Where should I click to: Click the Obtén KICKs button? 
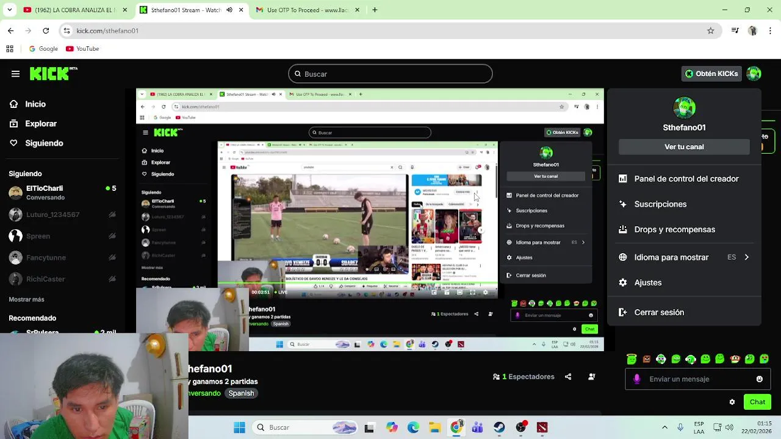pos(711,74)
